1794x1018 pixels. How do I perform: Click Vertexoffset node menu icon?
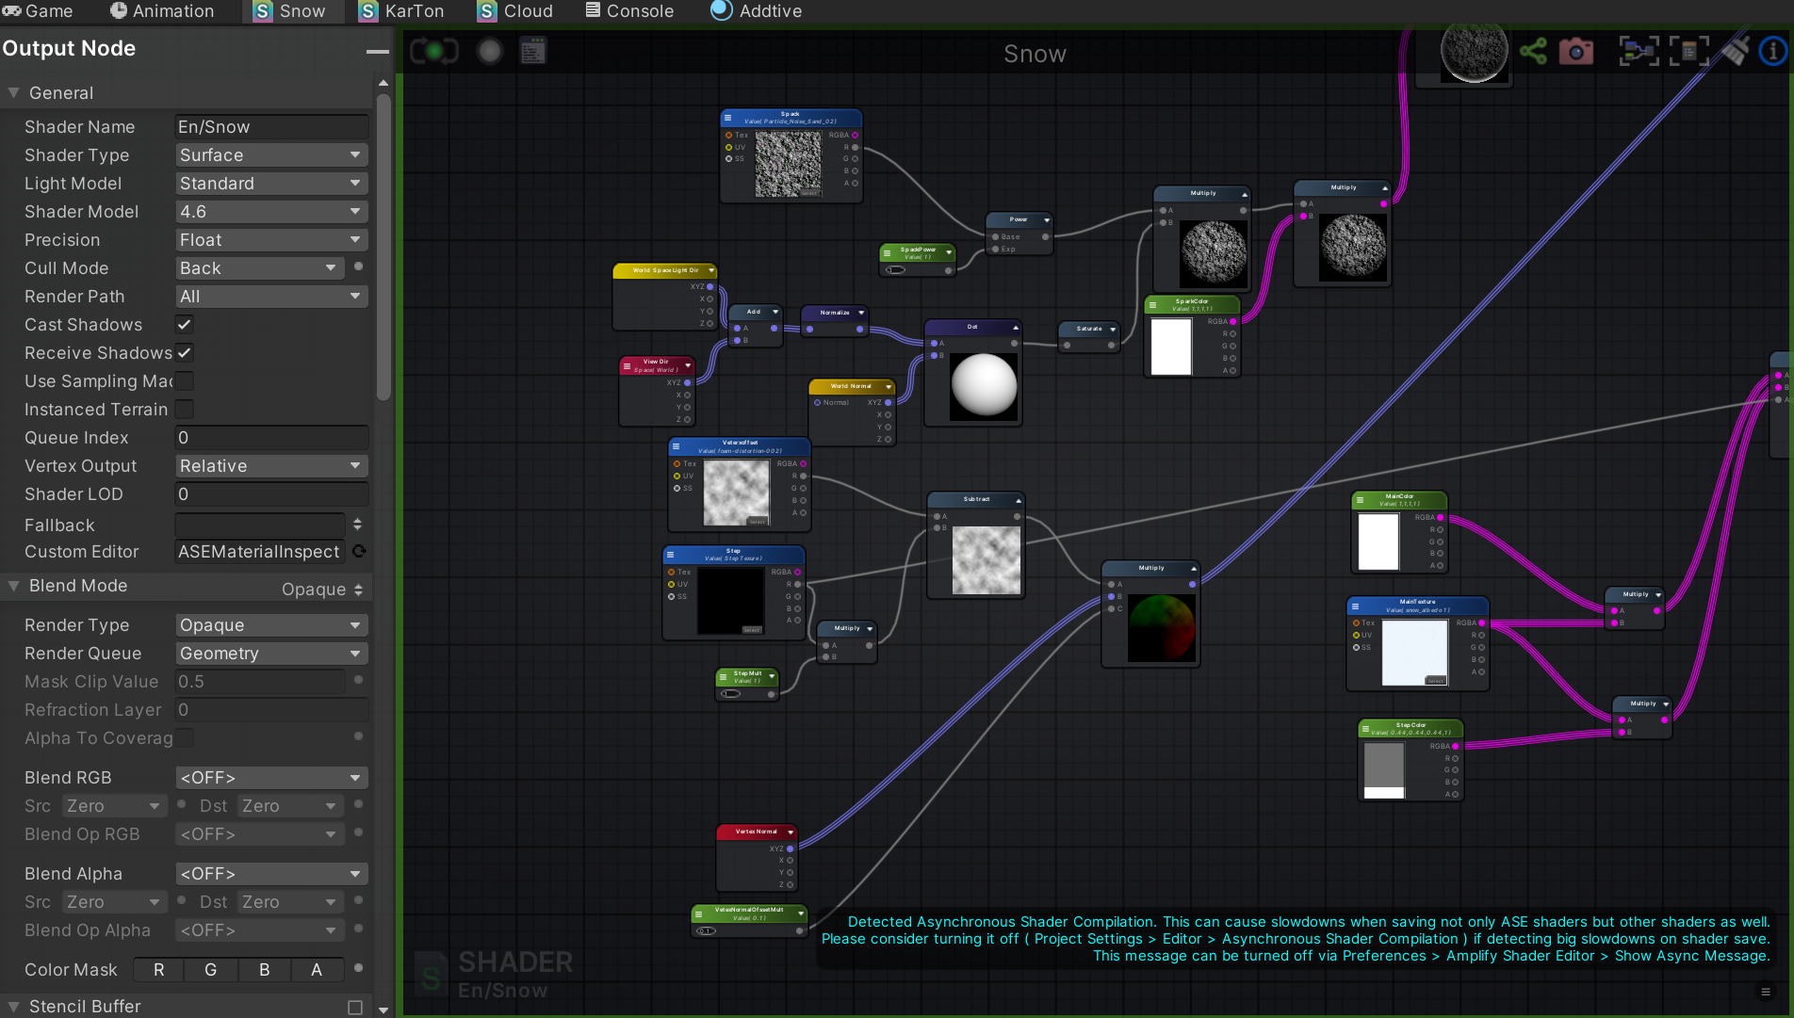click(x=676, y=446)
